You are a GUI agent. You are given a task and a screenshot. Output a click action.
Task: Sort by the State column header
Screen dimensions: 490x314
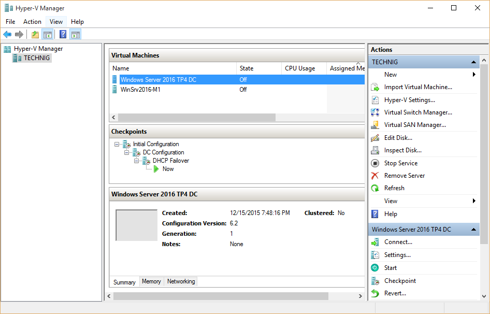[x=259, y=68]
